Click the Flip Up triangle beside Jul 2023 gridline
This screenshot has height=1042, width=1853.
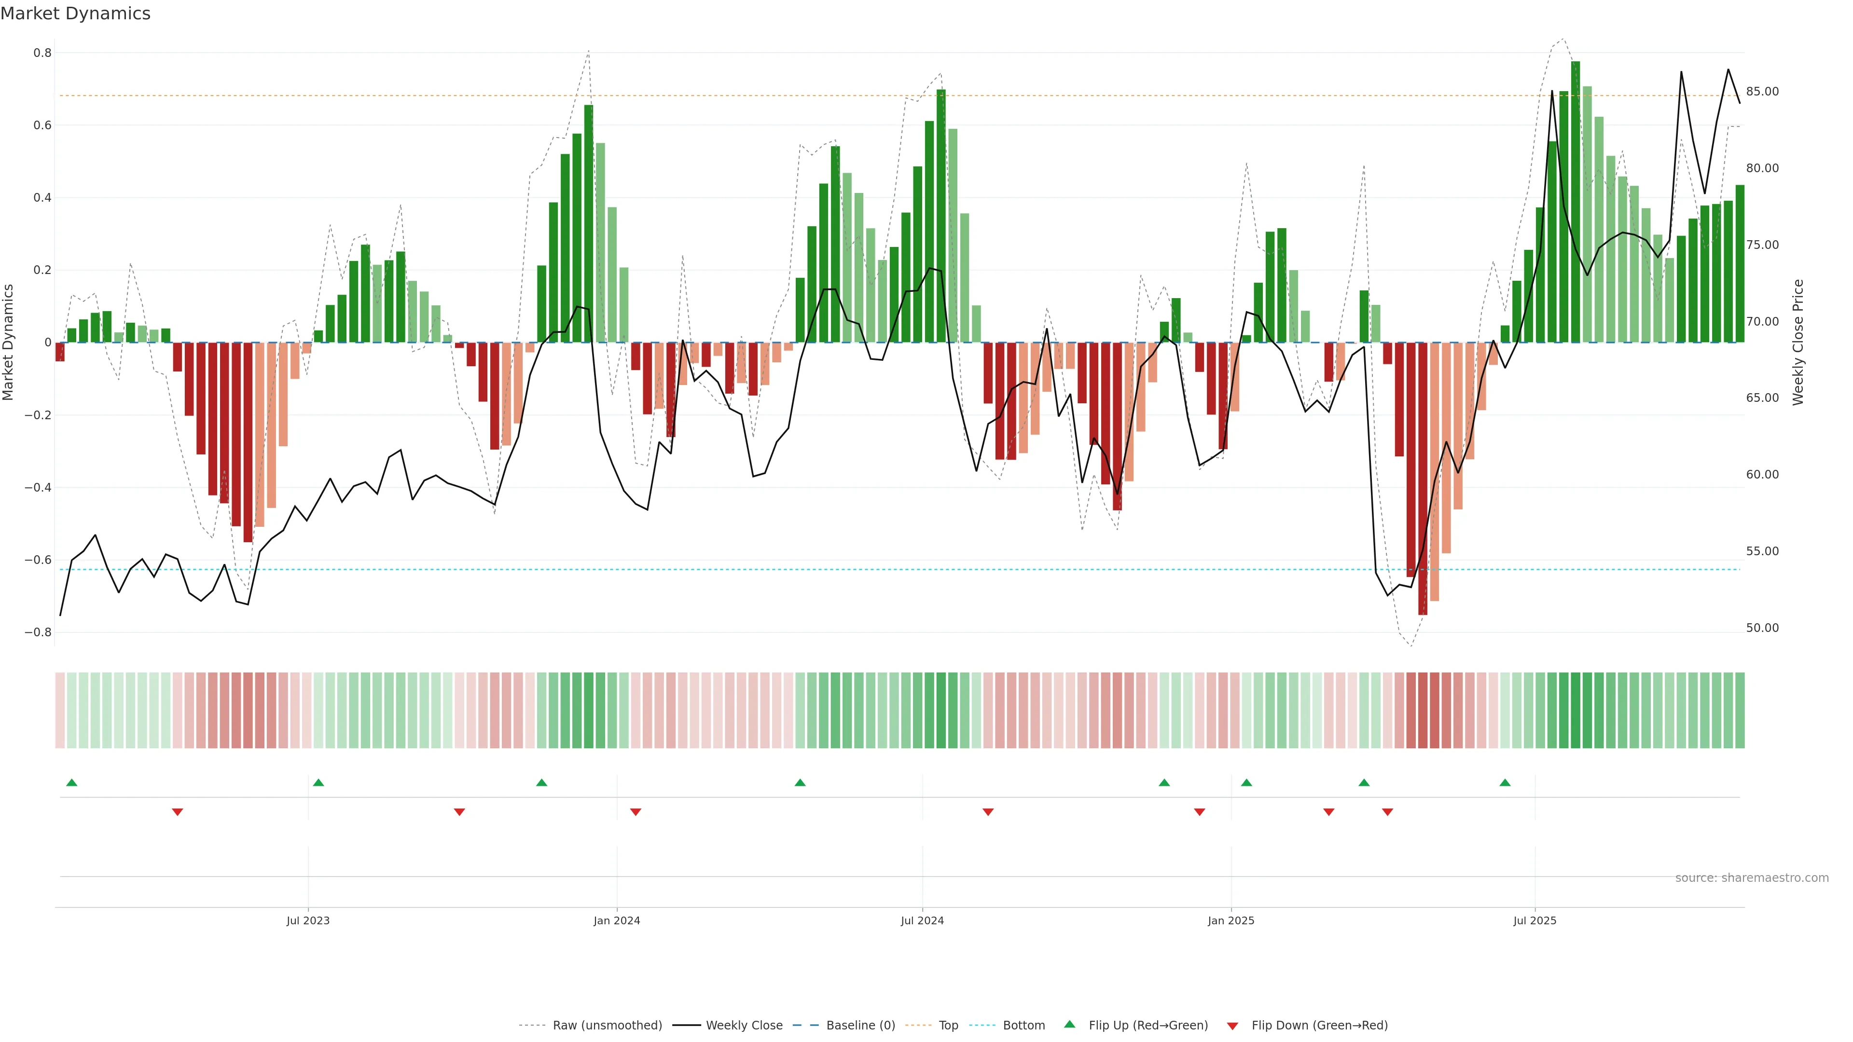coord(318,782)
